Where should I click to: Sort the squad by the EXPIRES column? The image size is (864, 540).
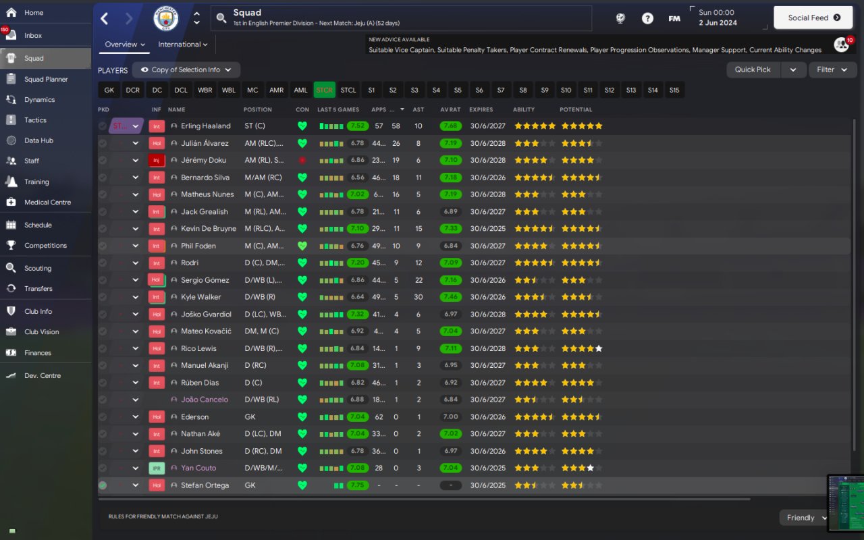[481, 109]
